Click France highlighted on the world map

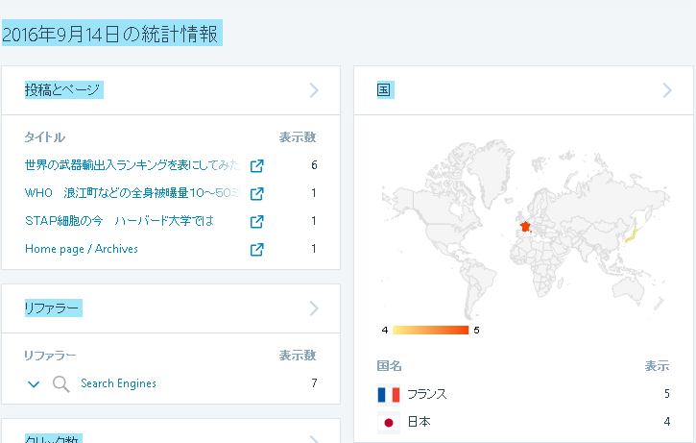point(524,228)
